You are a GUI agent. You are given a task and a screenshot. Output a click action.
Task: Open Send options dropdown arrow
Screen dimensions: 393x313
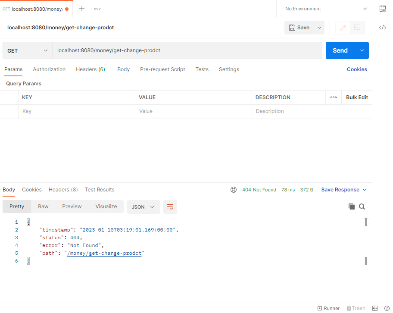(x=362, y=51)
